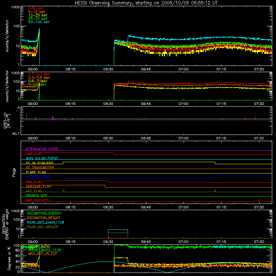
Task: Select the BAD_PACKETS flag label
Action: click(x=38, y=200)
